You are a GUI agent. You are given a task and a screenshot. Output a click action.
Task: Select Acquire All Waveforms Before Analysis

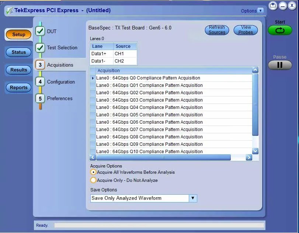93,172
